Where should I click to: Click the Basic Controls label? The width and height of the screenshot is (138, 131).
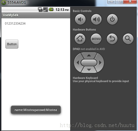[x=82, y=11]
